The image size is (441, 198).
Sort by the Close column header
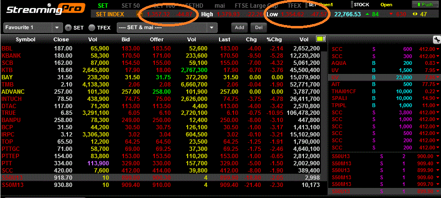pyautogui.click(x=61, y=39)
